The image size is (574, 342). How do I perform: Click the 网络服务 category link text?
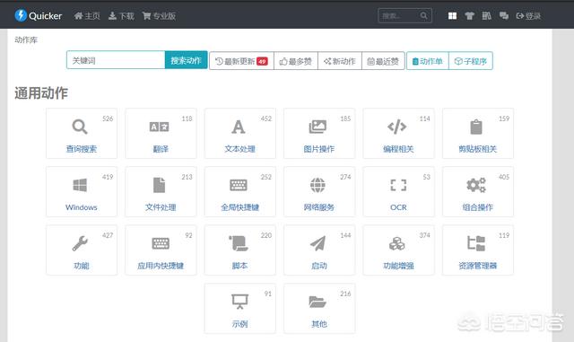click(x=319, y=207)
